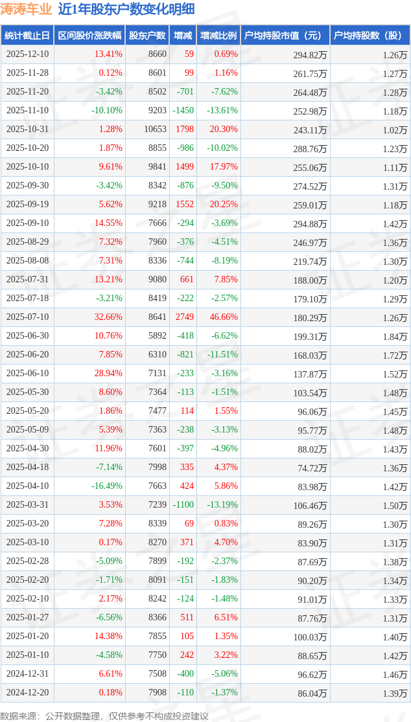
Task: Select the 增减 column header
Action: pos(184,36)
